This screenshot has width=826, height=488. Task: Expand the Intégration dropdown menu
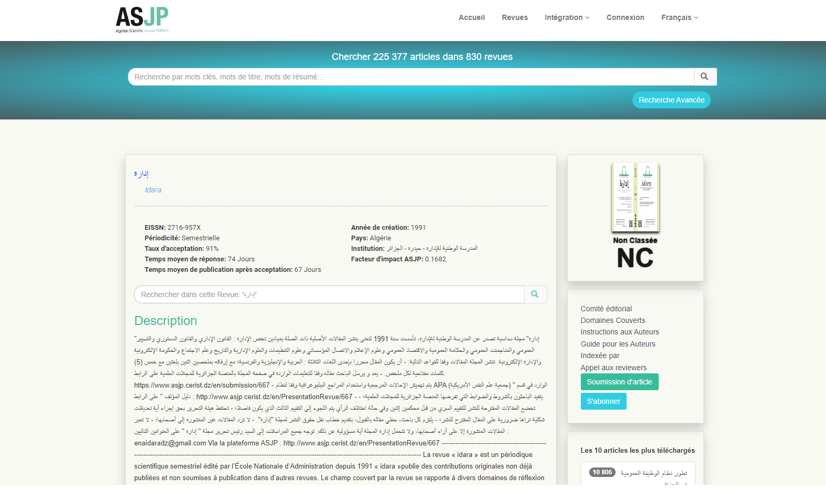[567, 17]
